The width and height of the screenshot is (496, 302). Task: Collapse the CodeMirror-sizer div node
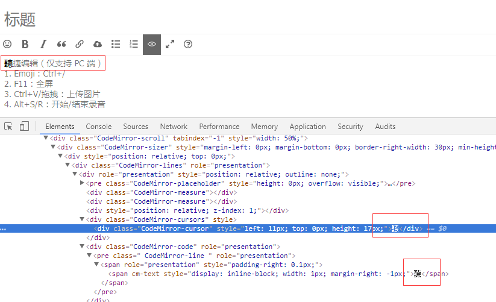(53, 146)
